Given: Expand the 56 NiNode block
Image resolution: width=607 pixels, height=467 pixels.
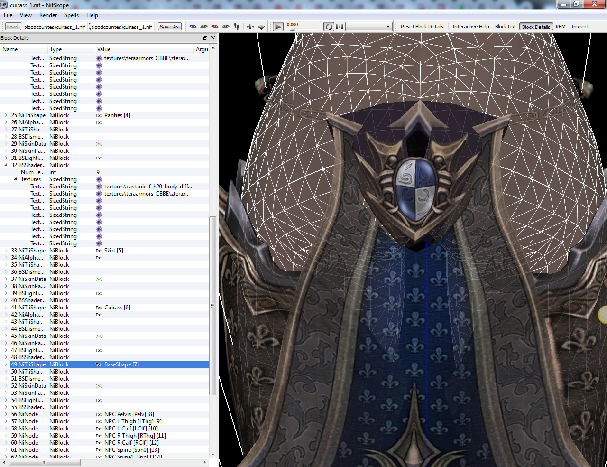Looking at the screenshot, I should coord(6,414).
